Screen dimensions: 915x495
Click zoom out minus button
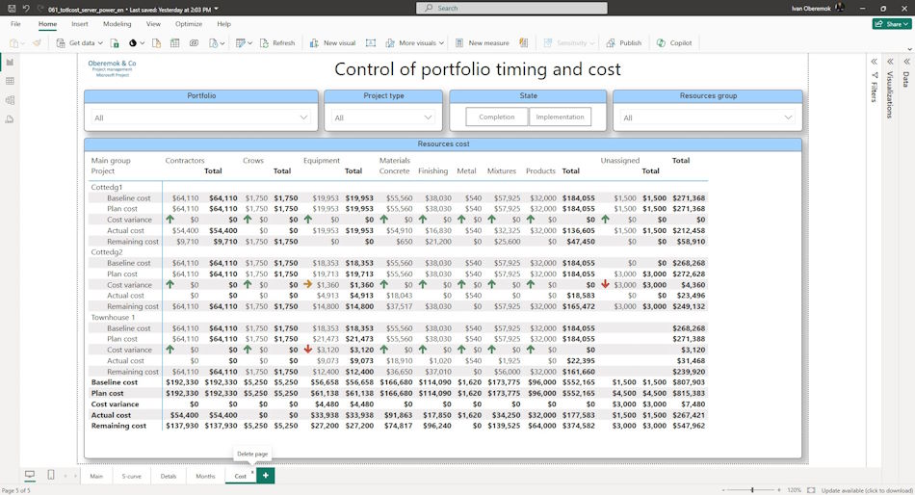[723, 490]
